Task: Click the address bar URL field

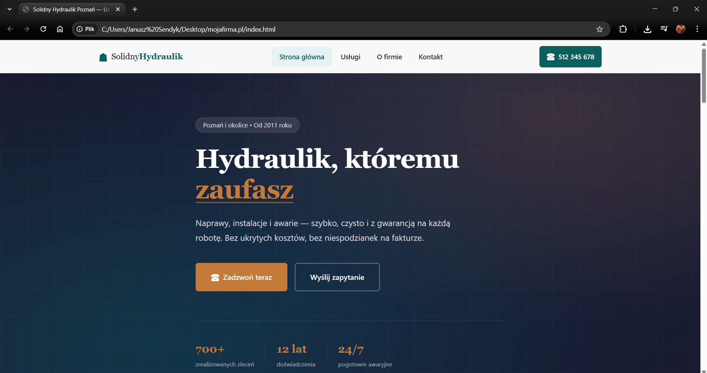Action: pos(332,29)
